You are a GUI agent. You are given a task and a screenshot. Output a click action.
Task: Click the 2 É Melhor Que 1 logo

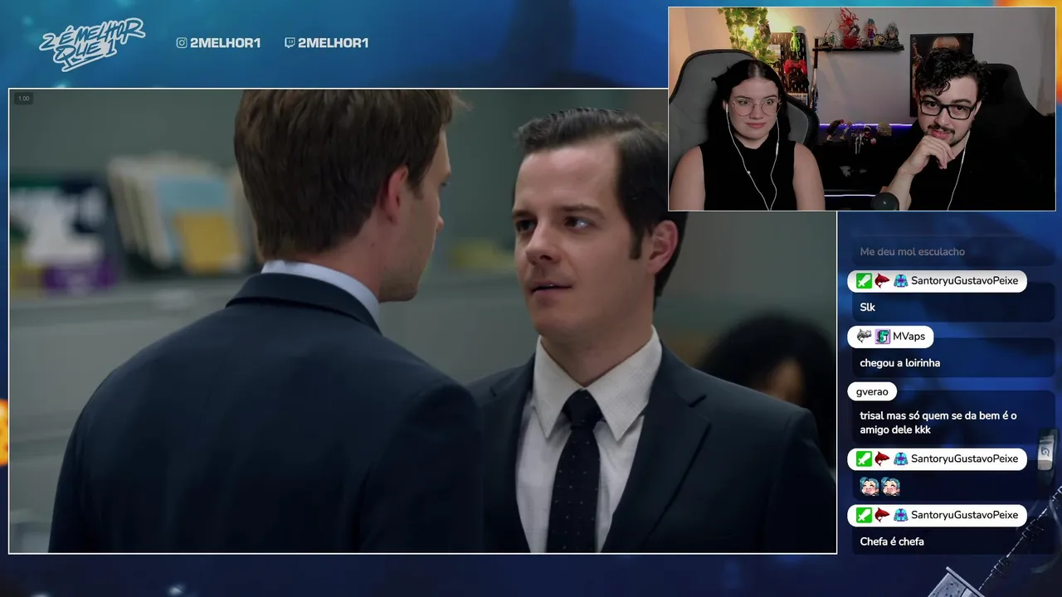click(x=92, y=43)
